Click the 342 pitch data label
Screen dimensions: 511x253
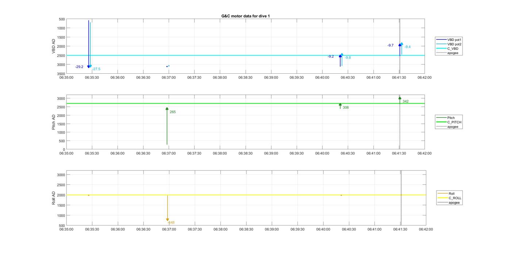[406, 101]
